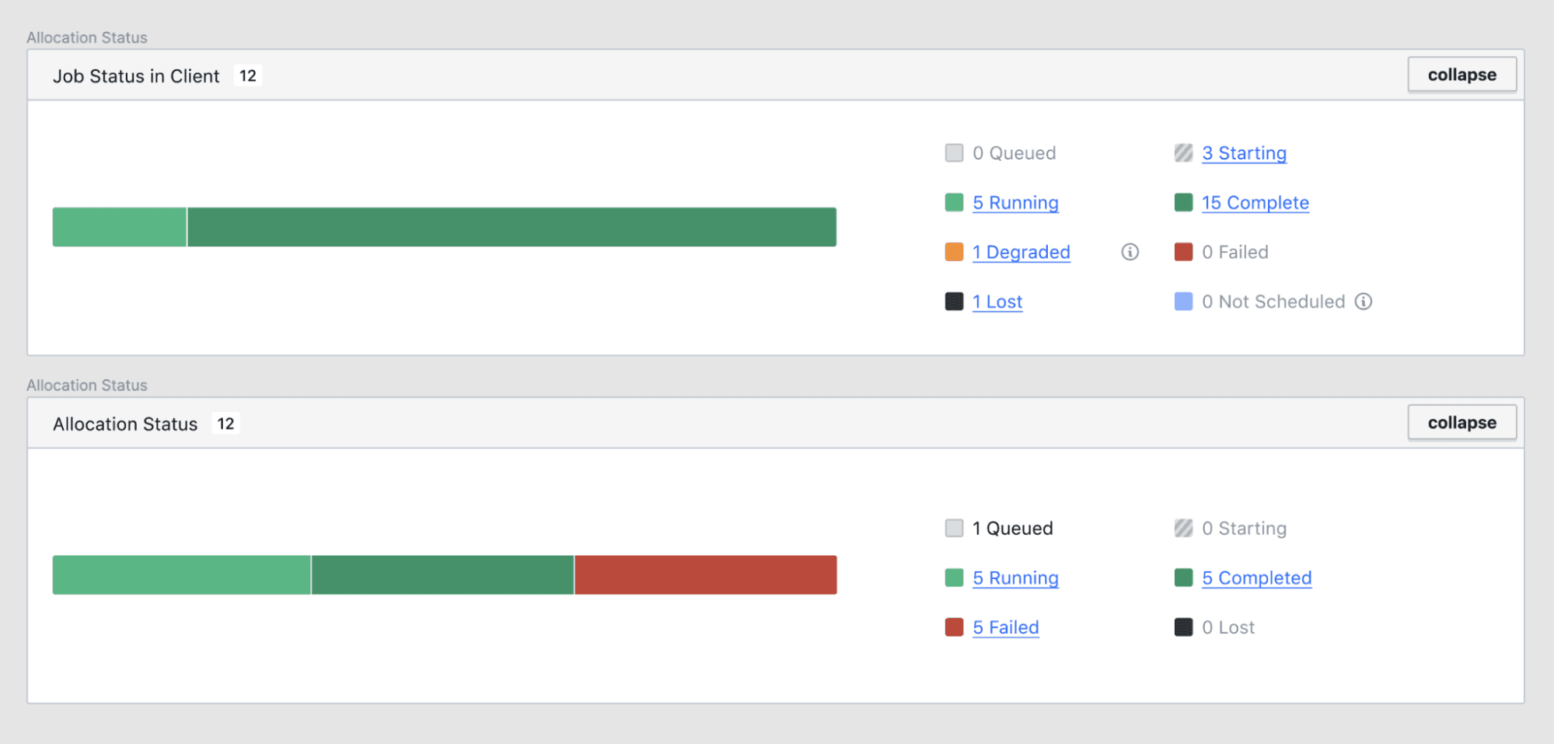Viewport: 1554px width, 744px height.
Task: Click dark green complete segment of job bar
Action: coord(512,227)
